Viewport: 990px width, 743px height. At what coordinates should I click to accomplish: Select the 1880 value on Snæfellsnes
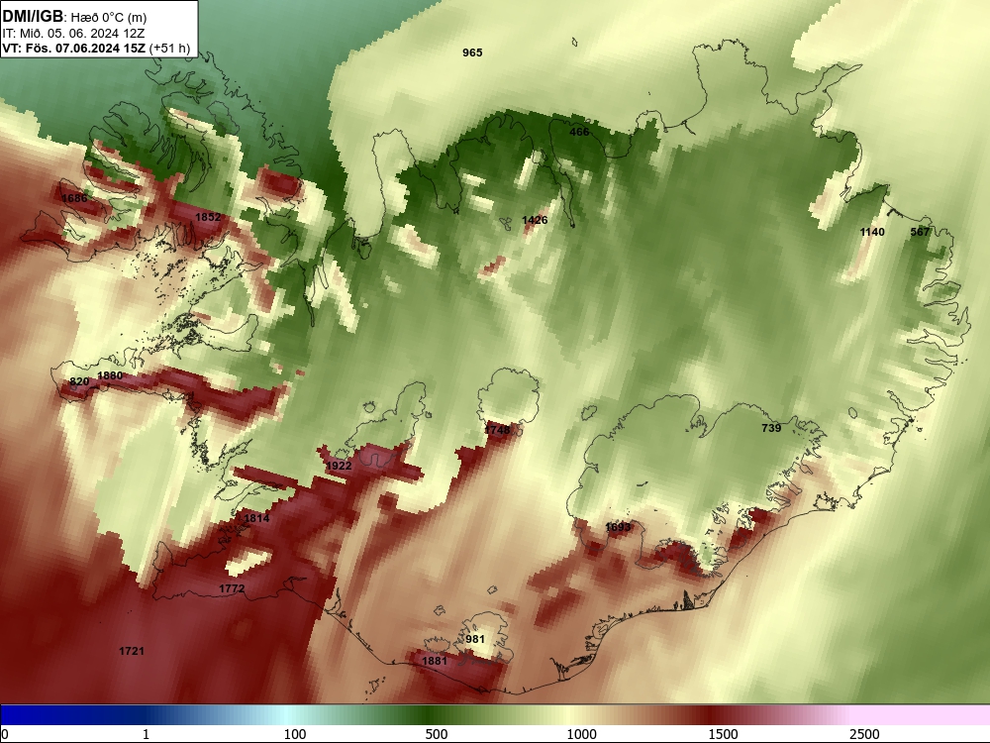110,375
